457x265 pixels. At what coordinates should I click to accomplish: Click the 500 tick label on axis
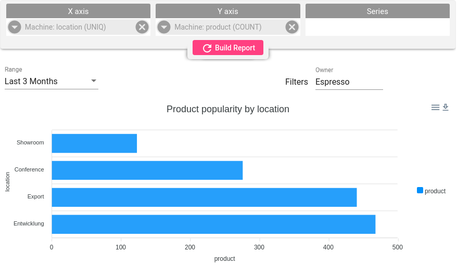coord(398,247)
